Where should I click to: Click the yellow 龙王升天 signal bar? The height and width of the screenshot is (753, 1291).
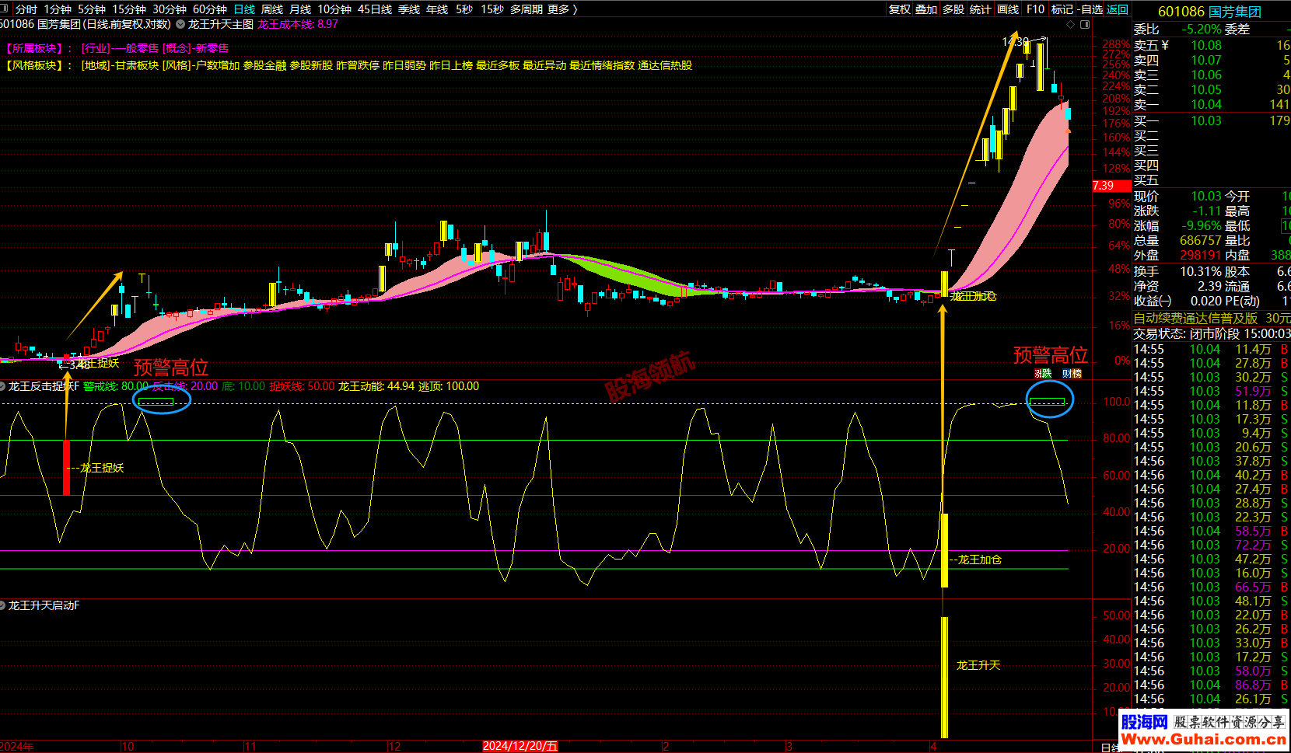point(944,677)
